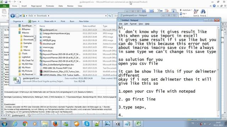Open Excel Help with the blue question mark
Viewport: 227px width, 127px height.
click(214, 6)
